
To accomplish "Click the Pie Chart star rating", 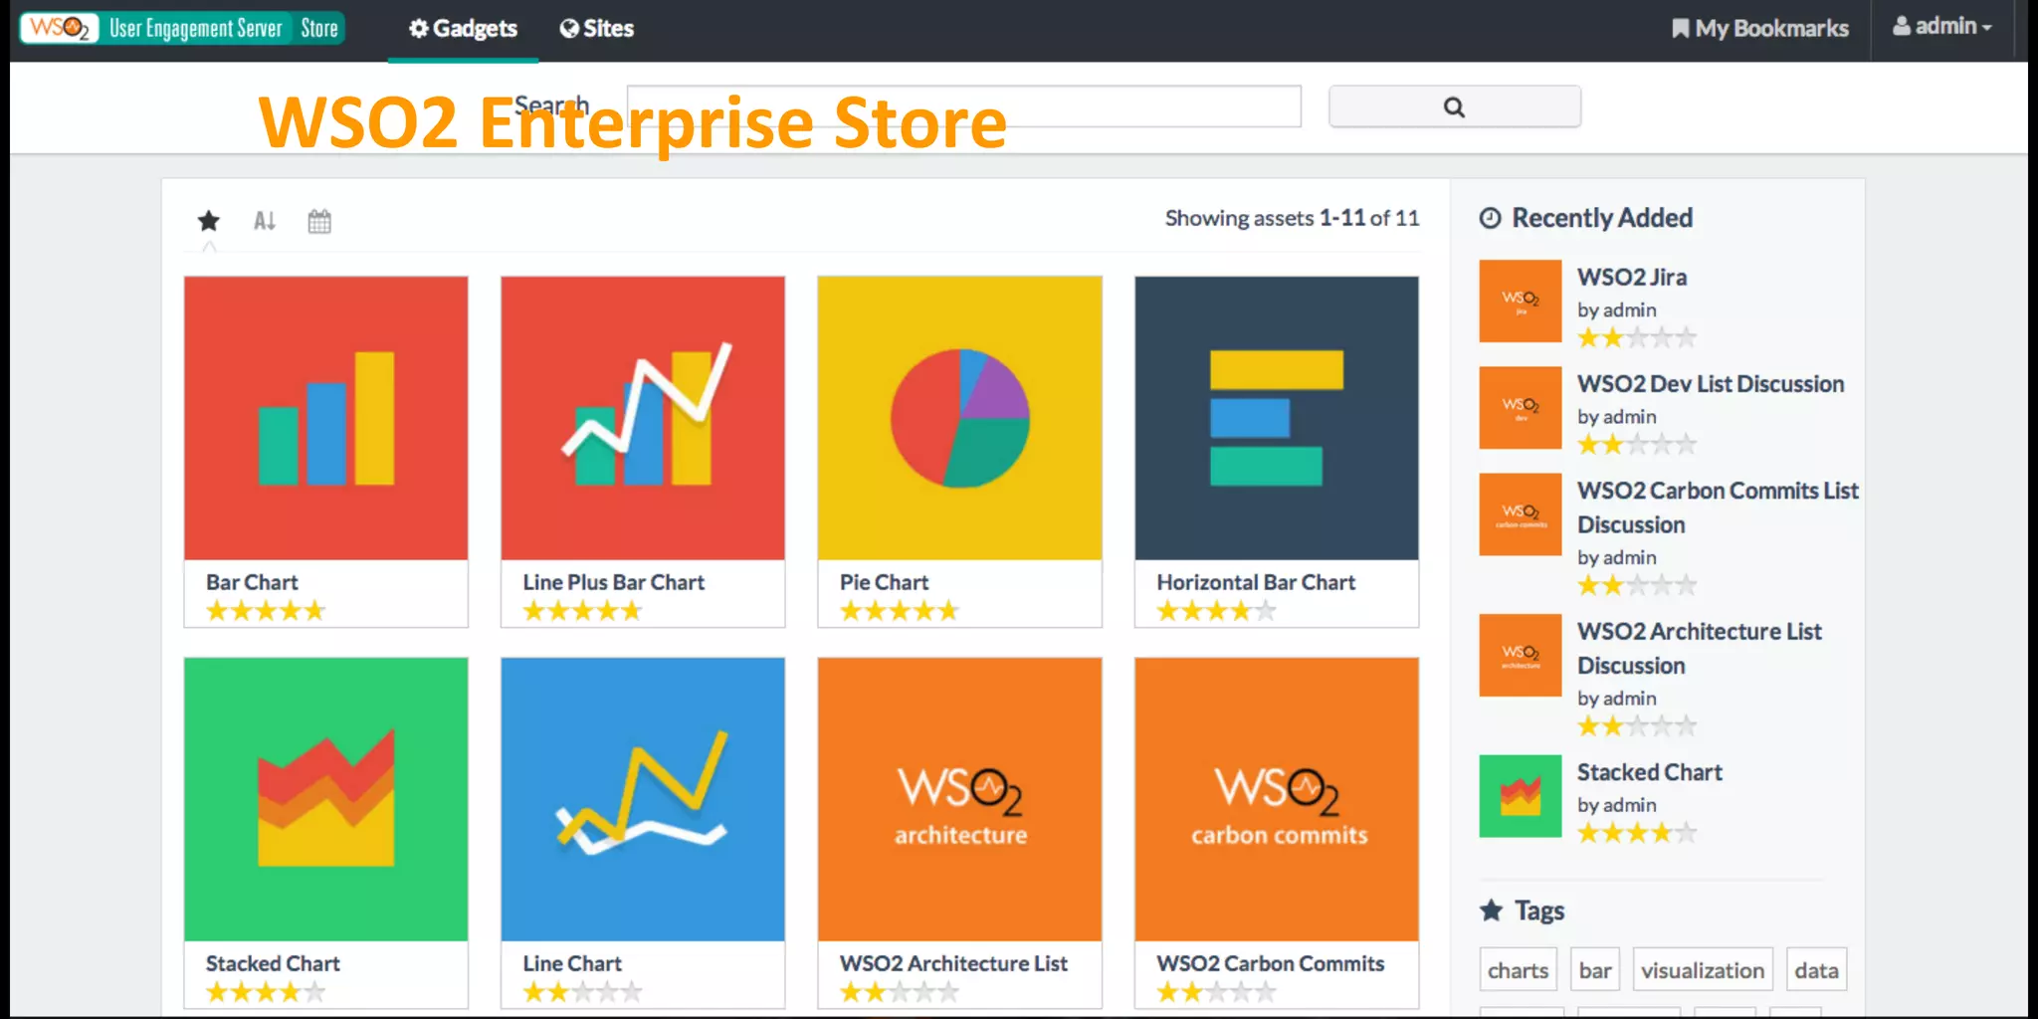I will 900,611.
